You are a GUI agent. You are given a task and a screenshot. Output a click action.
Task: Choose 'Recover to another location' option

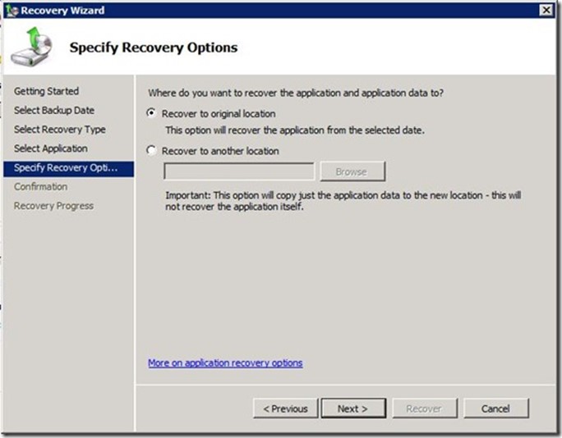(150, 151)
